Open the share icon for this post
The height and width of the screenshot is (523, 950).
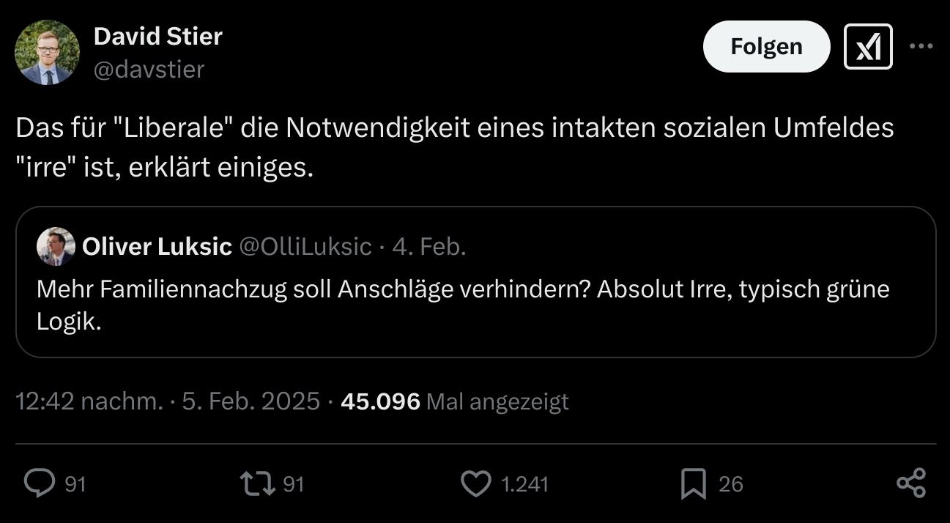[911, 483]
